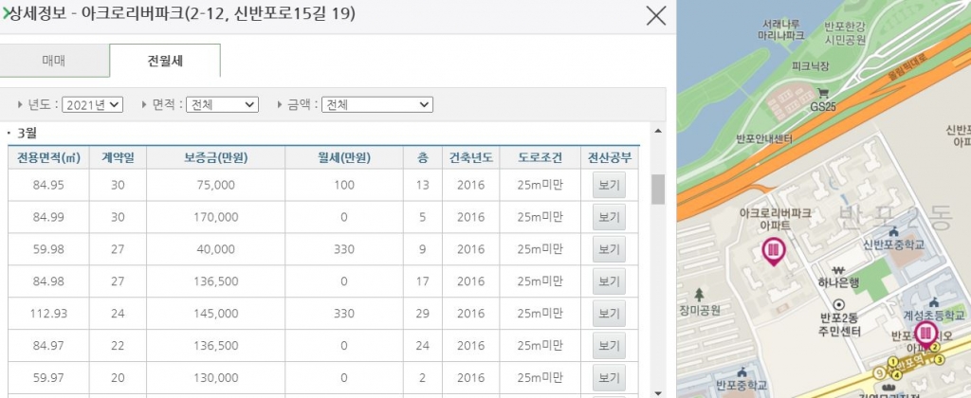Click the 하나은행 won-sign map icon
The width and height of the screenshot is (971, 398).
tap(839, 270)
